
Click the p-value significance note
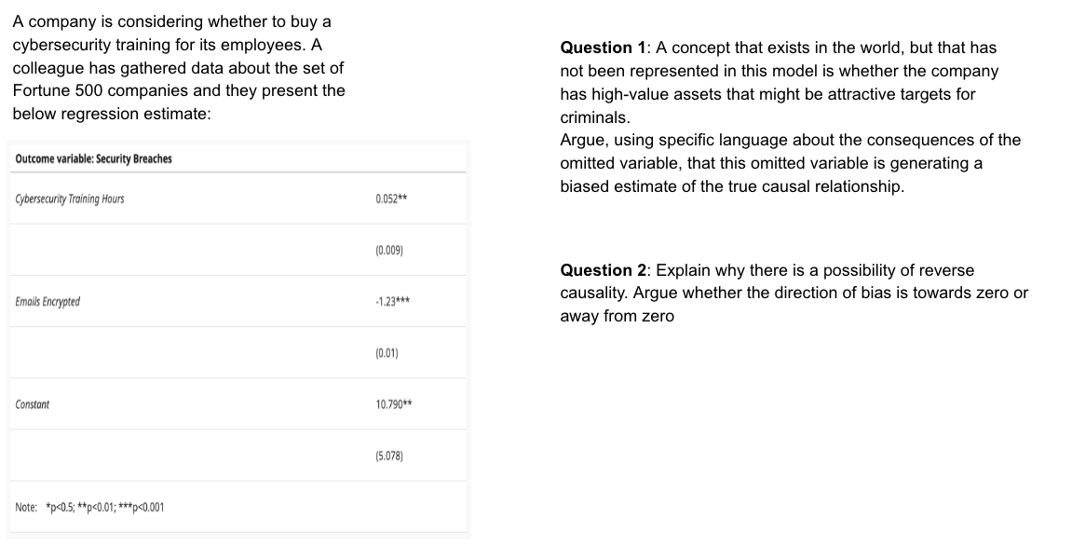pyautogui.click(x=90, y=508)
